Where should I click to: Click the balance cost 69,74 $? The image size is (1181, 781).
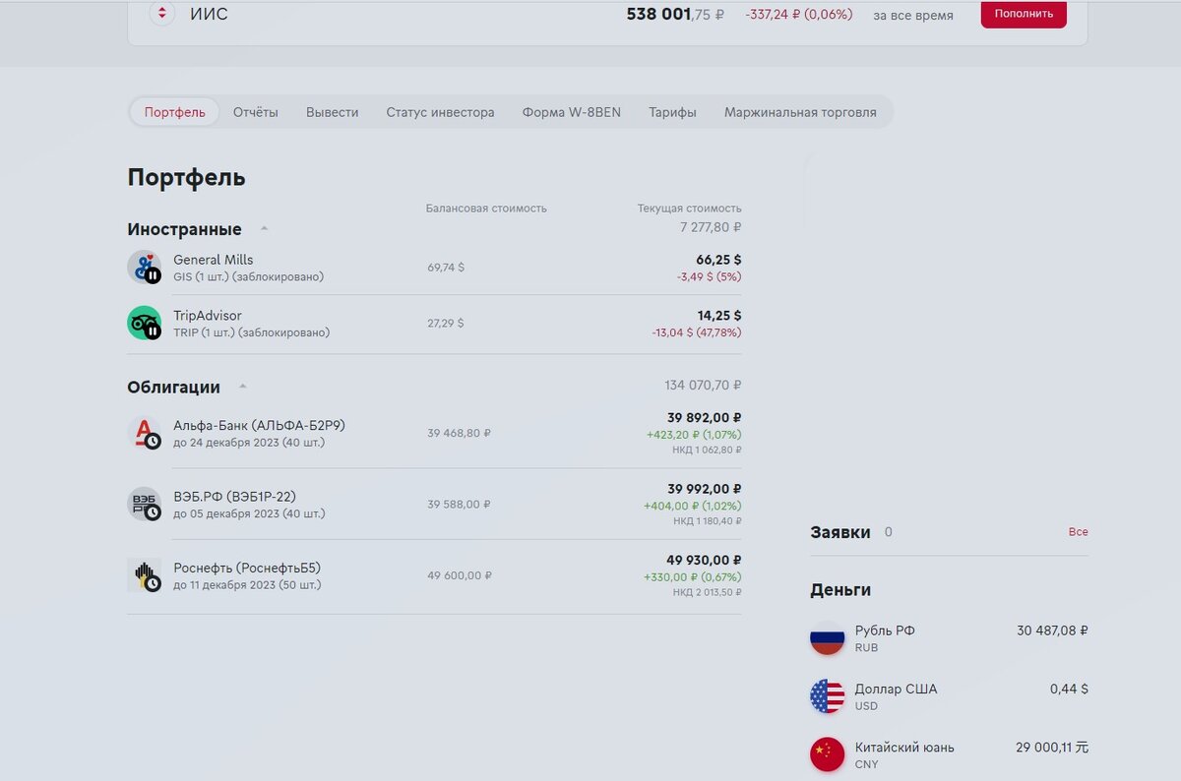(x=446, y=268)
